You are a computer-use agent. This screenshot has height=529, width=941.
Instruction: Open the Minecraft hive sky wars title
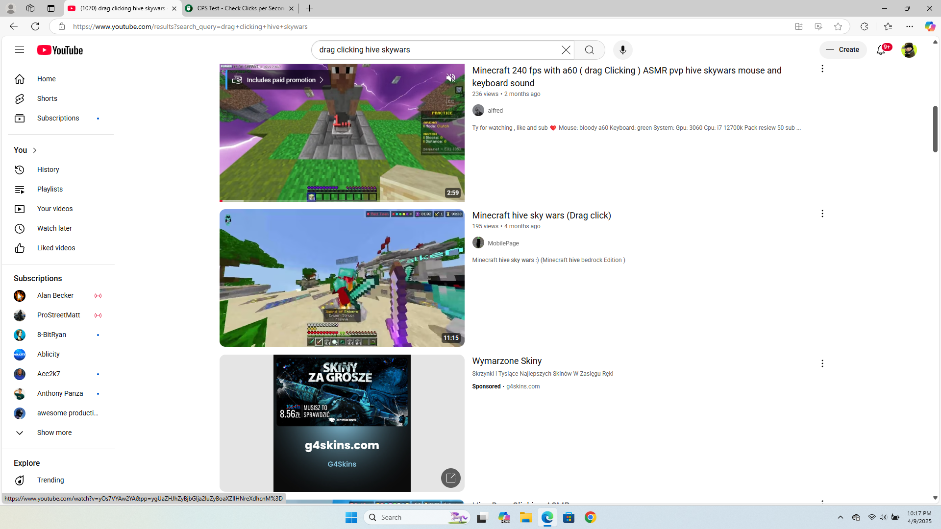(x=542, y=216)
